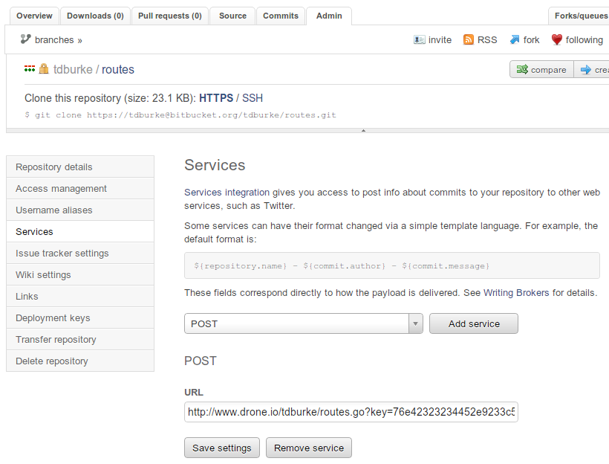Click the private repository lock icon
This screenshot has width=609, height=464.
pyautogui.click(x=44, y=69)
